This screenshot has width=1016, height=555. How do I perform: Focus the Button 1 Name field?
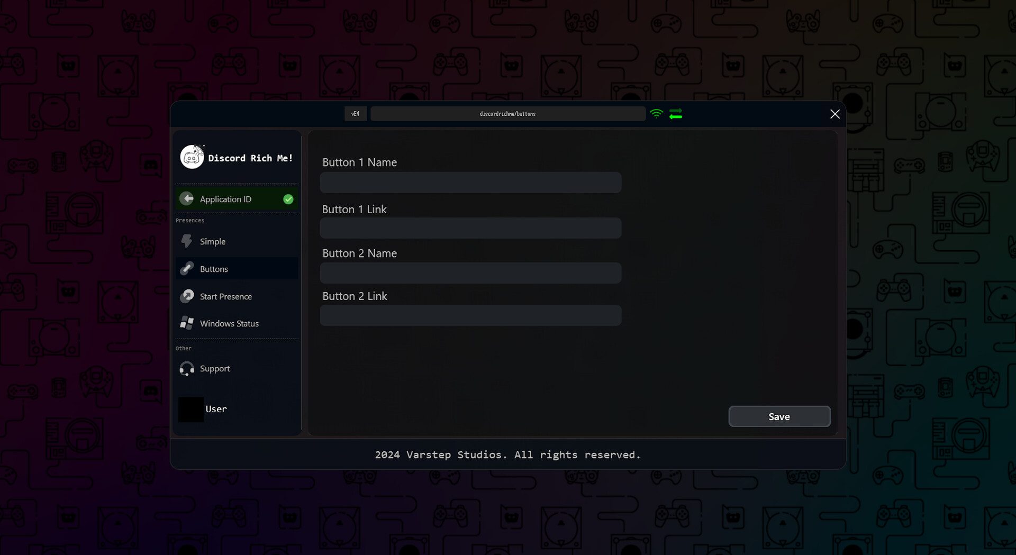click(x=470, y=183)
